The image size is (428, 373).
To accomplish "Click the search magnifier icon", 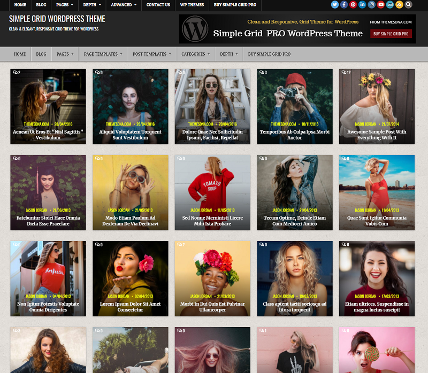I will [408, 4].
